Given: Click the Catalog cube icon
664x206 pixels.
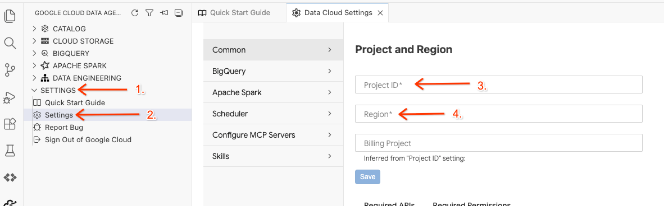Looking at the screenshot, I should click(45, 29).
